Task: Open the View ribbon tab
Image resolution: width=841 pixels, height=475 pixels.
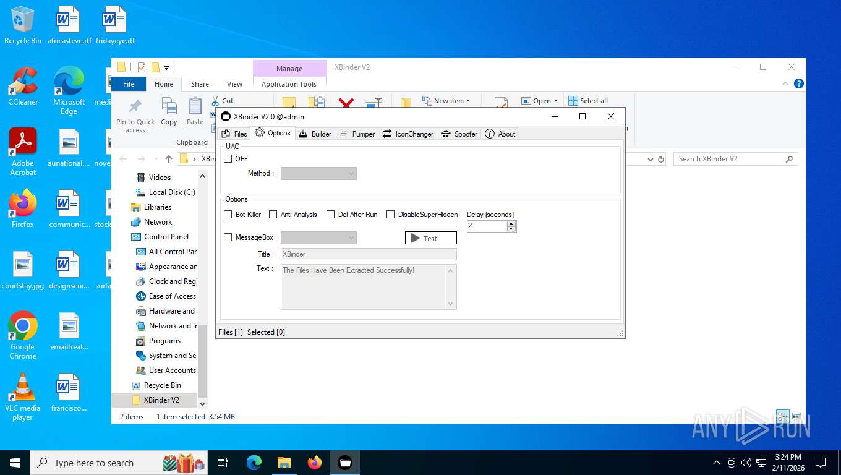Action: click(x=234, y=84)
